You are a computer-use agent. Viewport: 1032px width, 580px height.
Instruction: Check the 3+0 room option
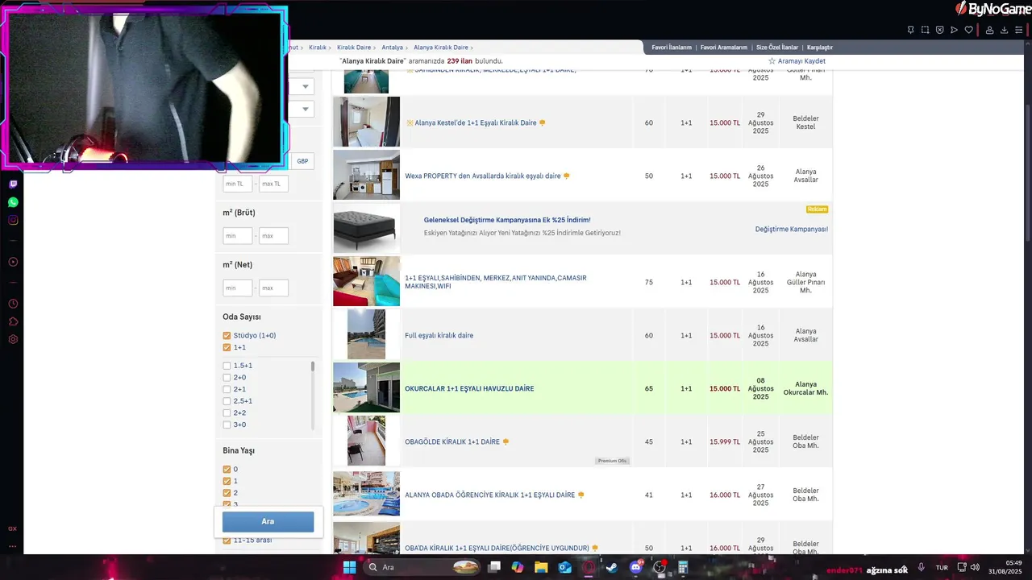[x=227, y=425]
